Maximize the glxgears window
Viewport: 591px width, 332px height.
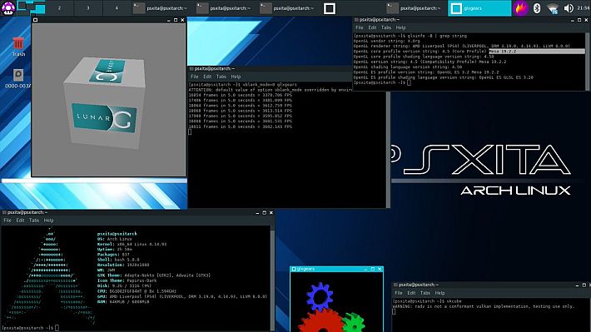tap(373, 269)
